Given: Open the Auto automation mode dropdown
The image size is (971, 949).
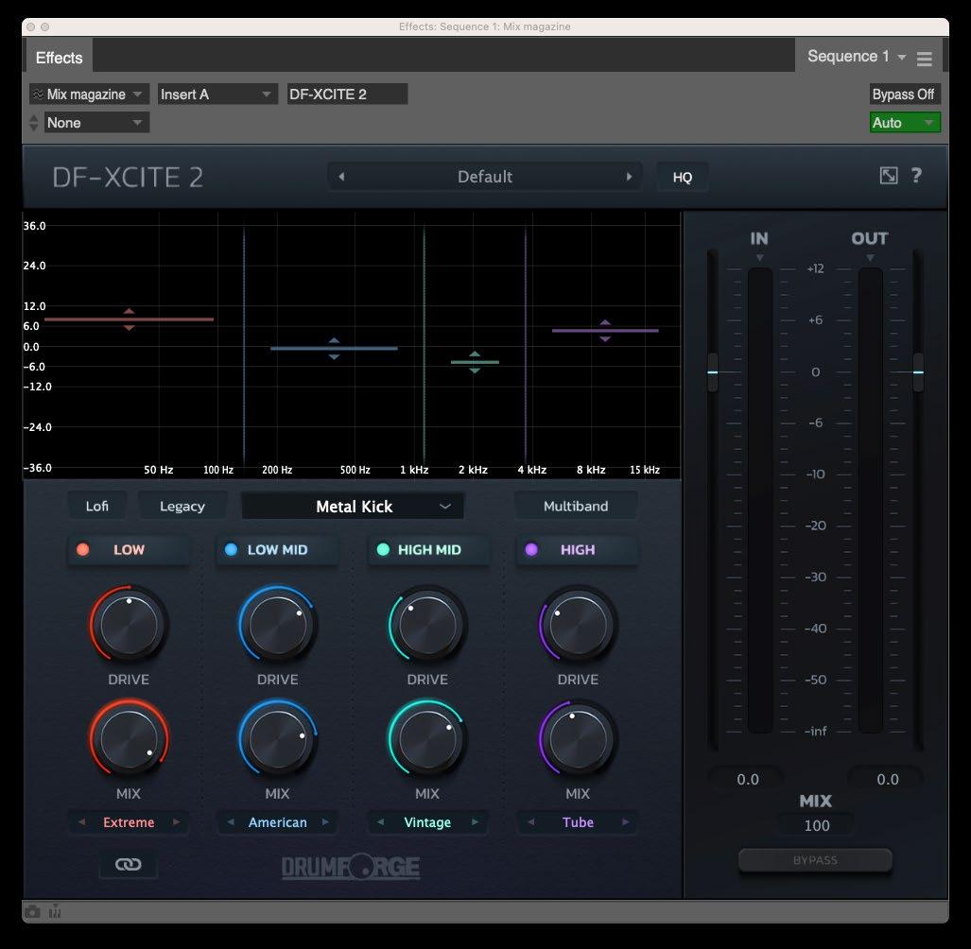Looking at the screenshot, I should point(905,123).
